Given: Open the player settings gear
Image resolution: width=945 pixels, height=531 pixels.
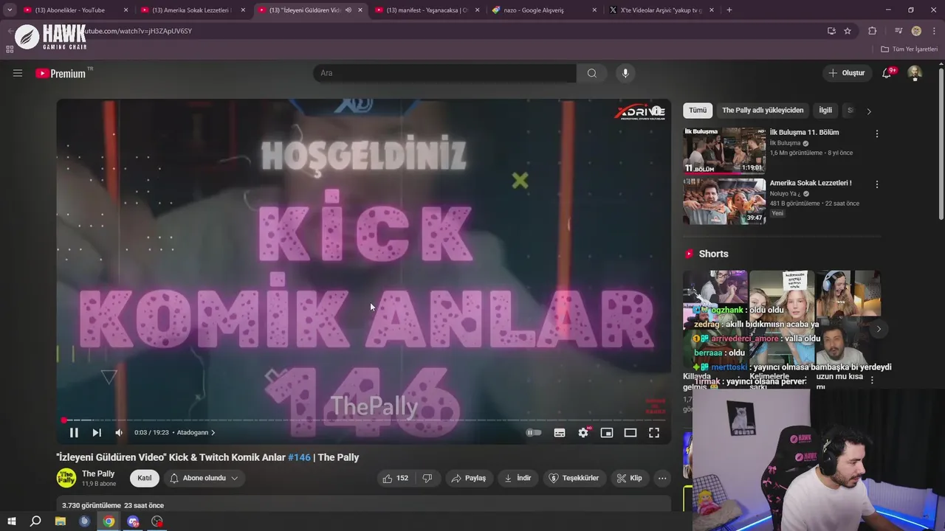Looking at the screenshot, I should coord(583,433).
